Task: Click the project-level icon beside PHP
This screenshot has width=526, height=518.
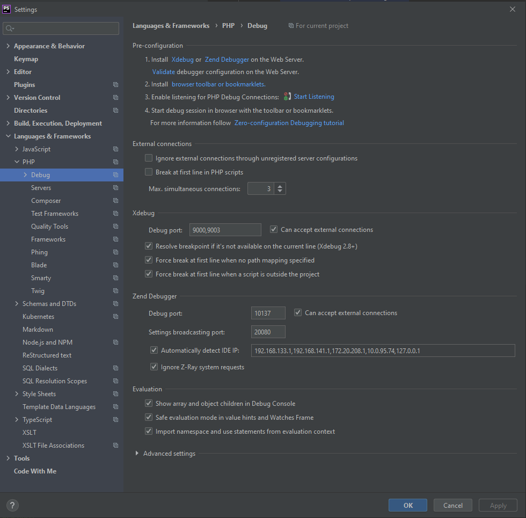Action: (x=115, y=162)
